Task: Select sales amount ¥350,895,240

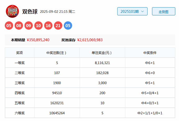Action: [38, 40]
